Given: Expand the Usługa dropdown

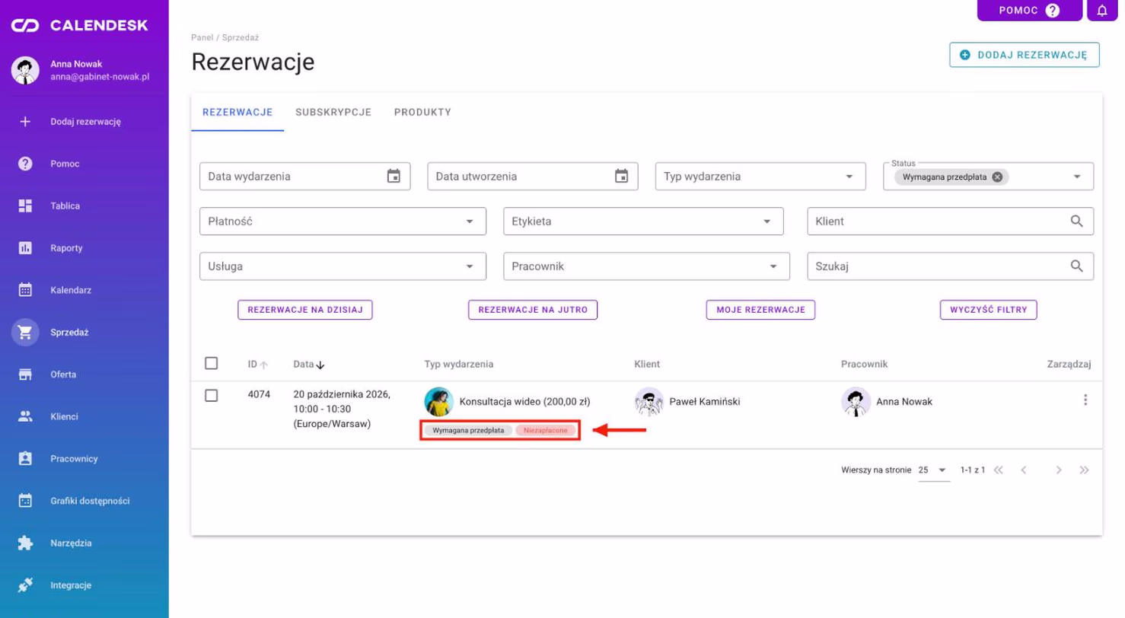Looking at the screenshot, I should tap(343, 266).
